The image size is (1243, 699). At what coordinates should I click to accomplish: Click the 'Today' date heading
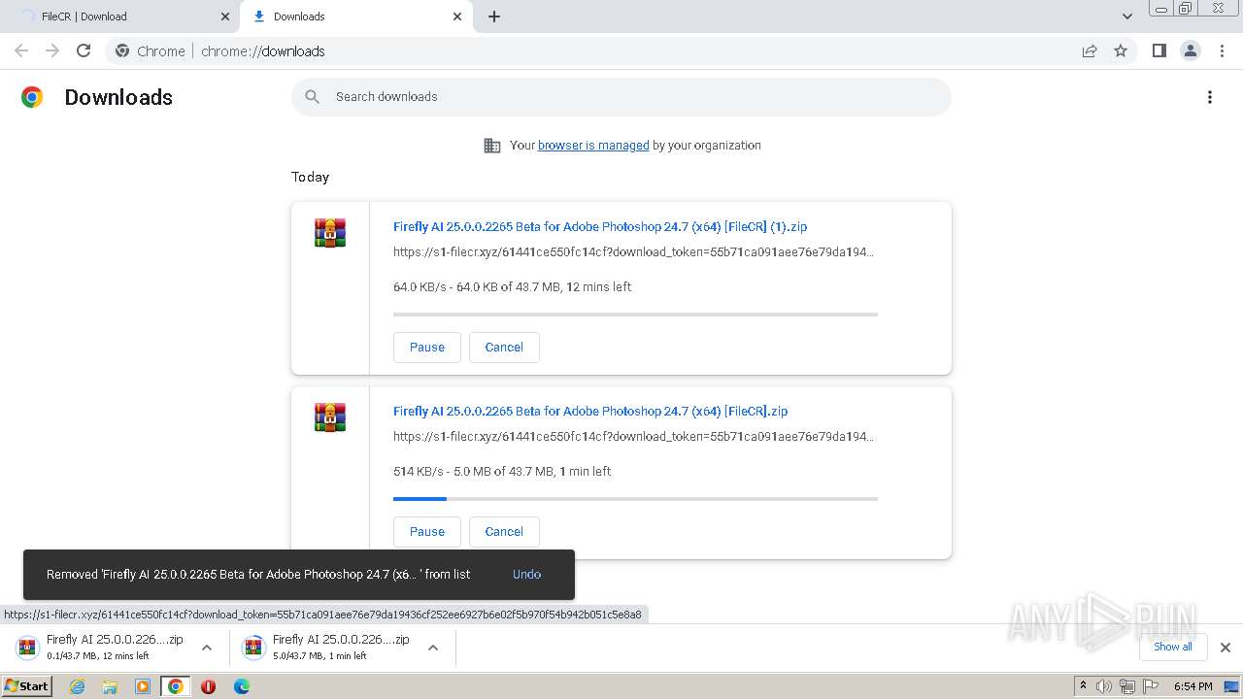point(311,178)
